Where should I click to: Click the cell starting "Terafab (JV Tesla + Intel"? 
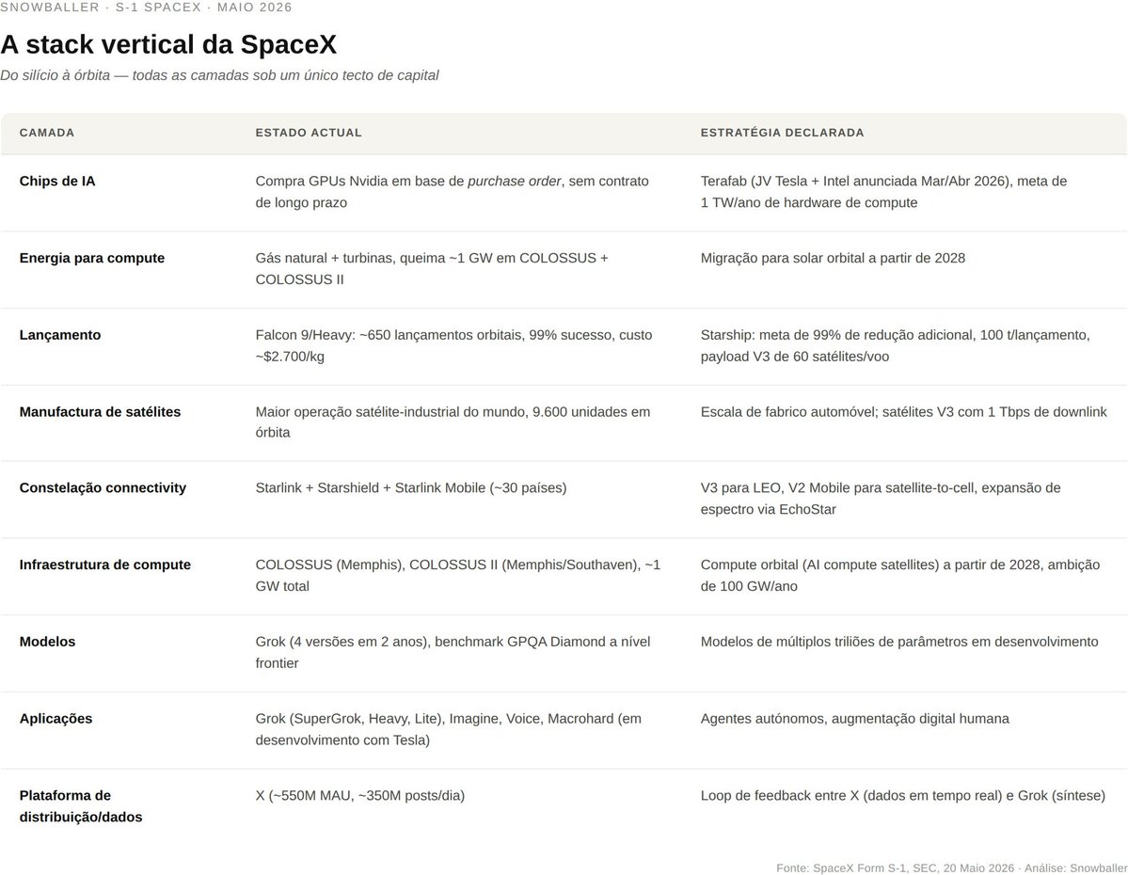(x=884, y=192)
